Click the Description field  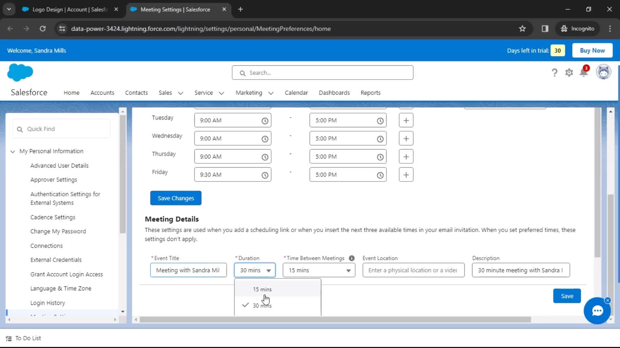tap(521, 270)
